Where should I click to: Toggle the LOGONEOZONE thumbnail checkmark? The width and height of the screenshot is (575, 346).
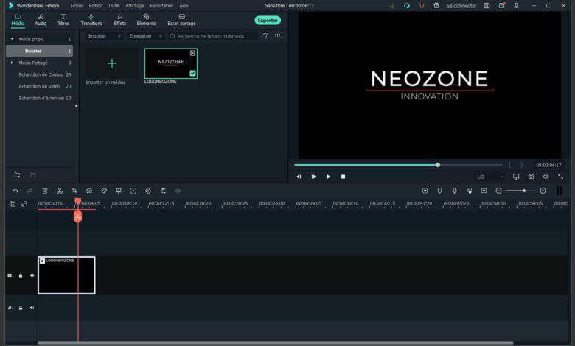[x=192, y=73]
